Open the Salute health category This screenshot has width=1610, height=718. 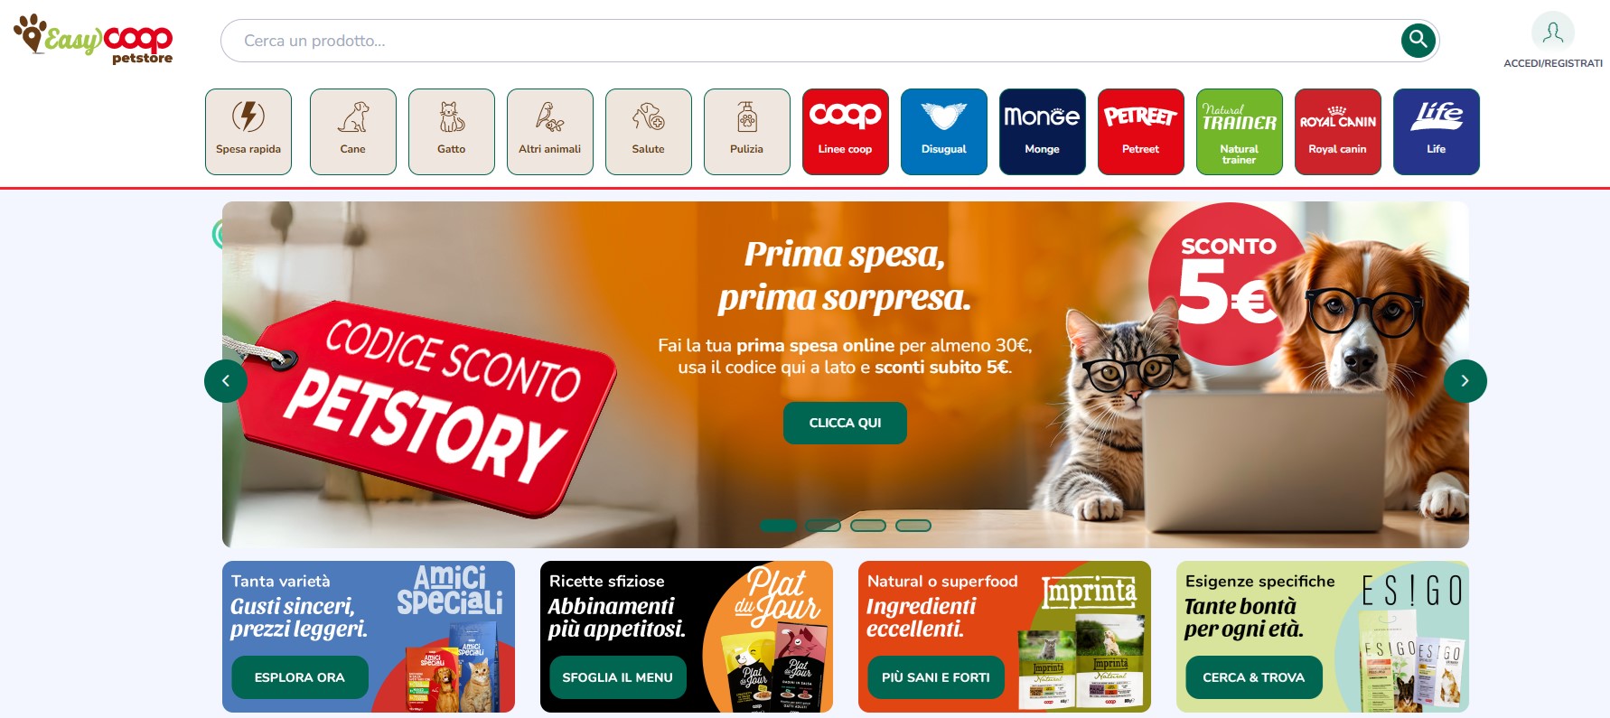tap(649, 132)
